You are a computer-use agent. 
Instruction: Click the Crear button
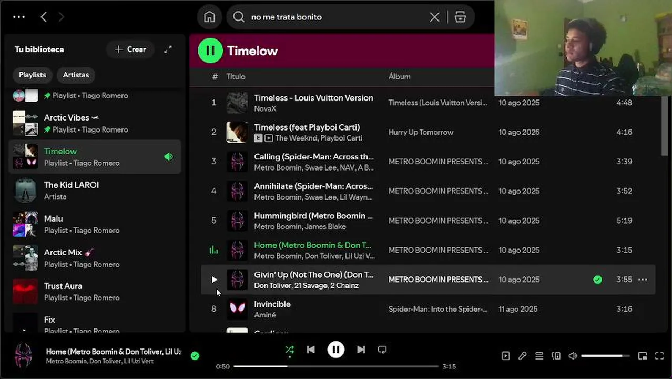click(x=130, y=49)
